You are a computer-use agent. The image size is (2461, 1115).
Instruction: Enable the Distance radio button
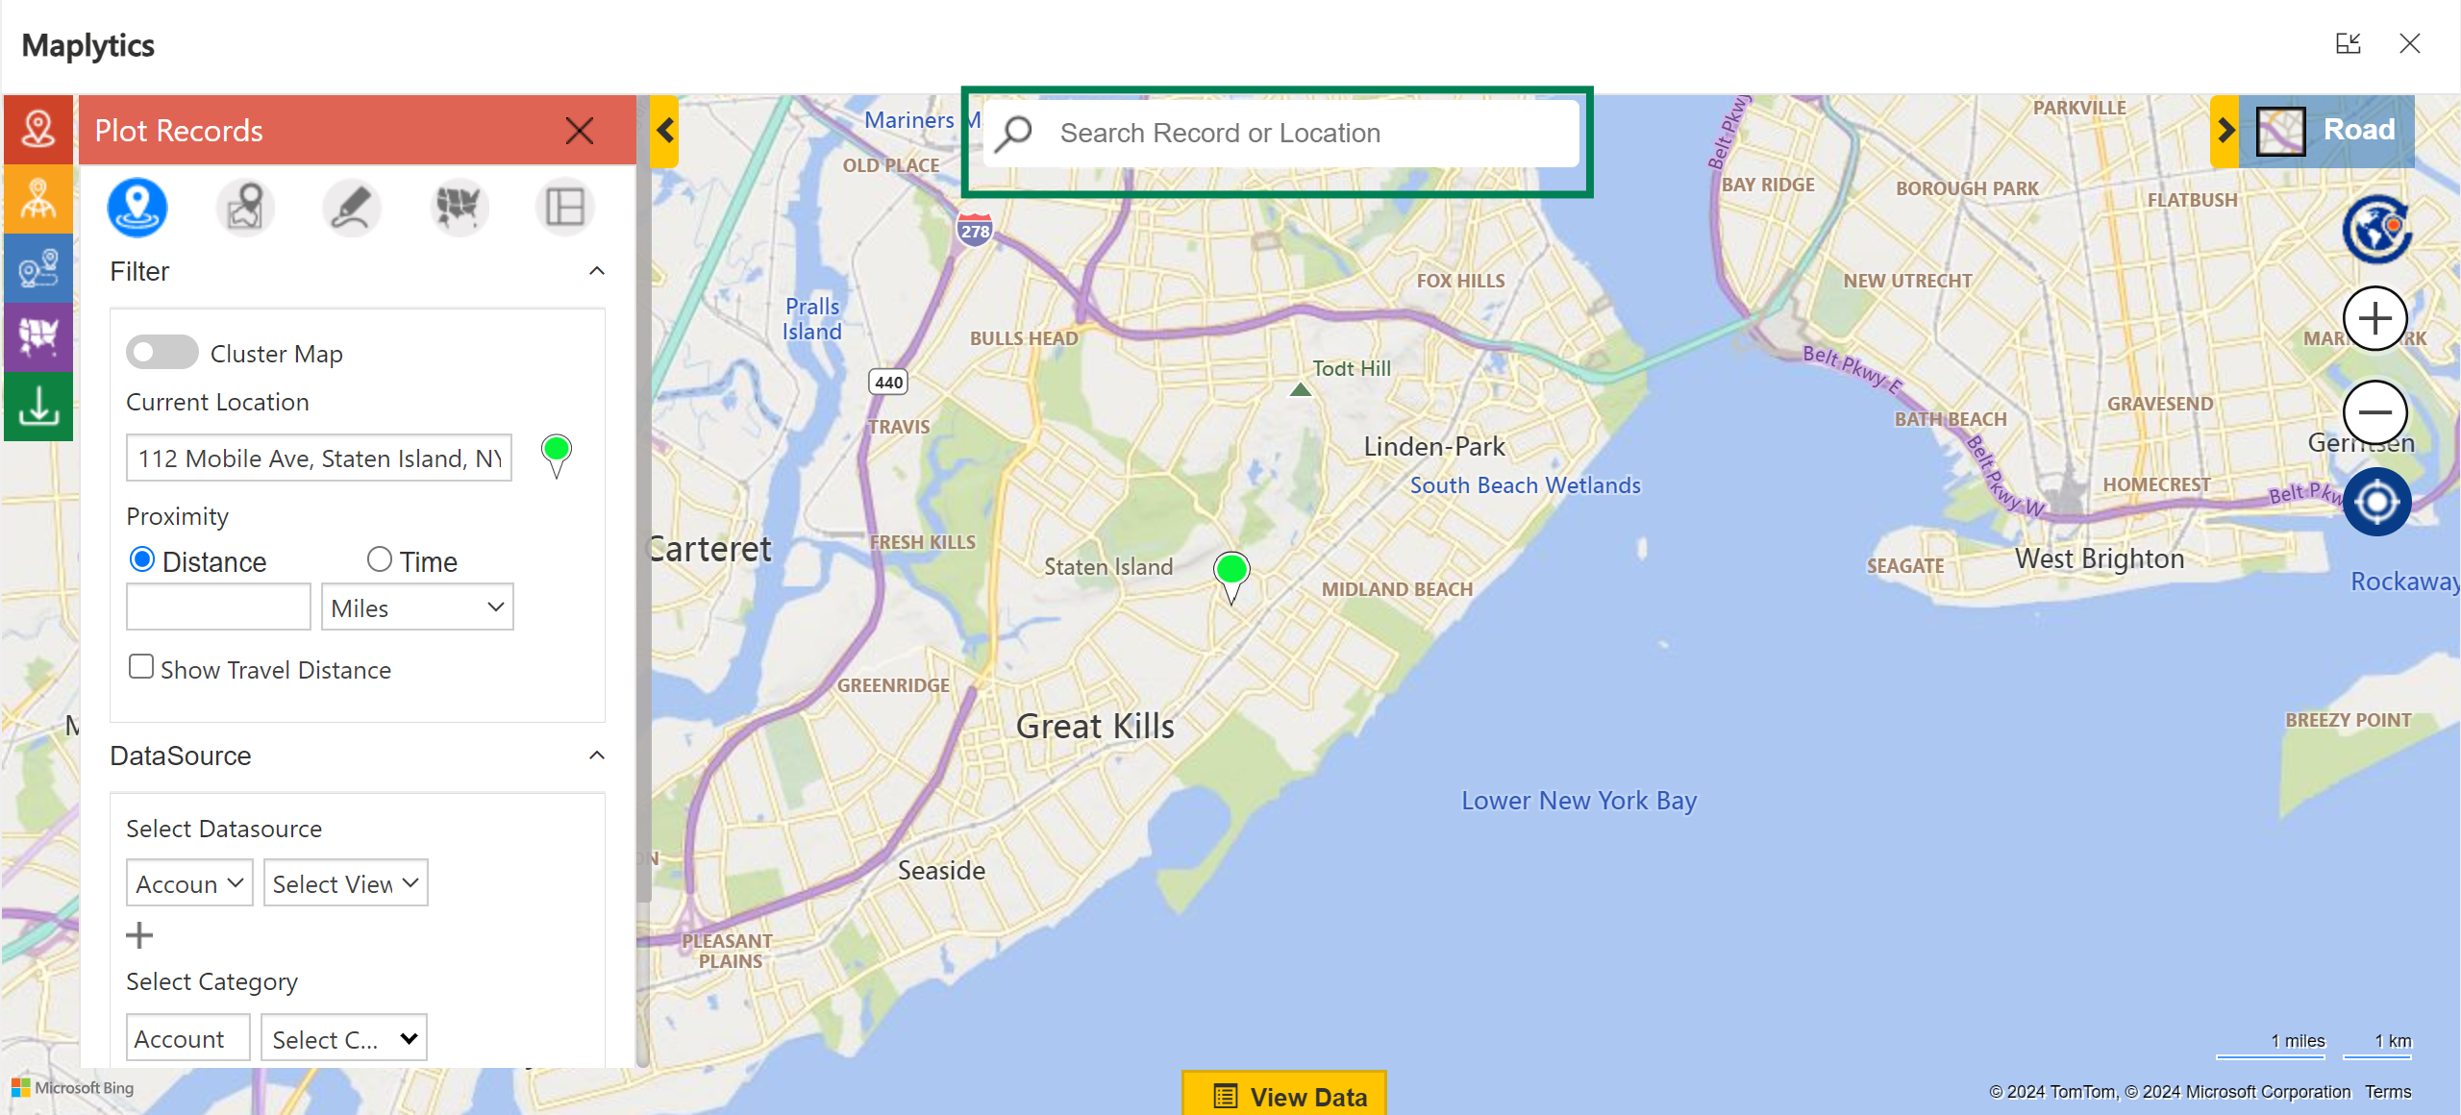point(143,559)
